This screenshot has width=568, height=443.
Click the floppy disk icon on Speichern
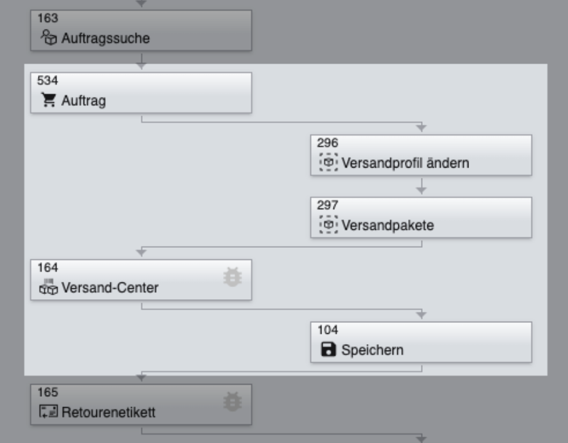pyautogui.click(x=328, y=350)
